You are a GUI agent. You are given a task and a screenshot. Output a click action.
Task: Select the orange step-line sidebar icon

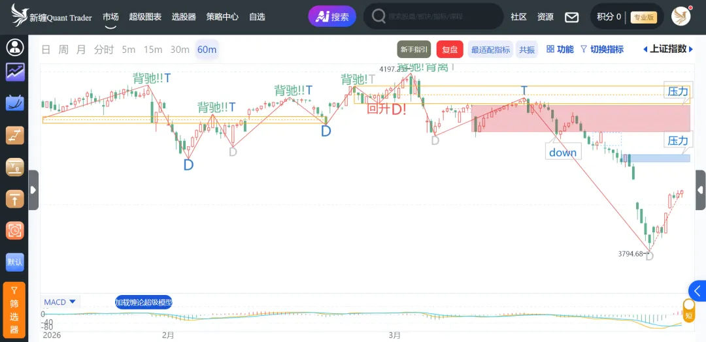15,135
